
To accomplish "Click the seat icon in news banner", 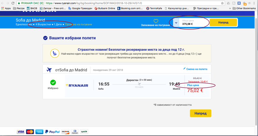I will coord(55,53).
